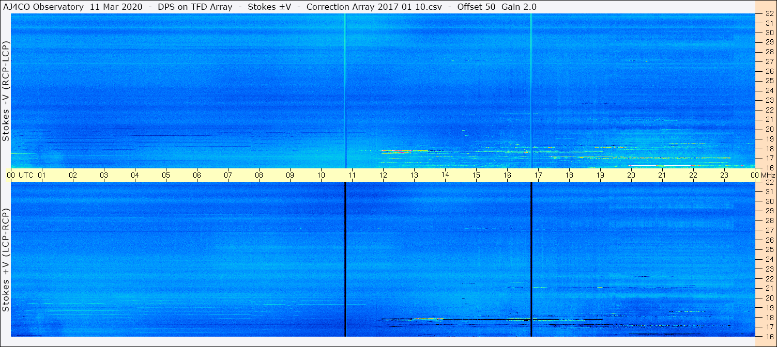777x347 pixels.
Task: Click the 'Stokes -V (RCP-LCP)' vertical axis label
Action: (6, 90)
